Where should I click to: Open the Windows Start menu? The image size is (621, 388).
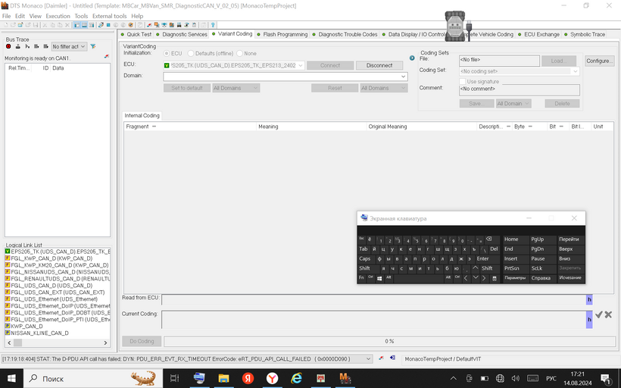point(11,378)
